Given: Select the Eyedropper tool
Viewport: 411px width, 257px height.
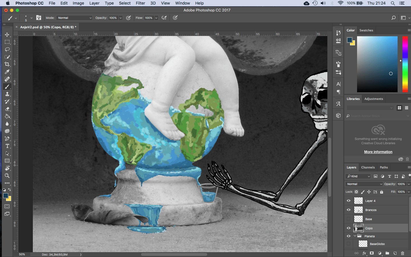Looking at the screenshot, I should (7, 72).
